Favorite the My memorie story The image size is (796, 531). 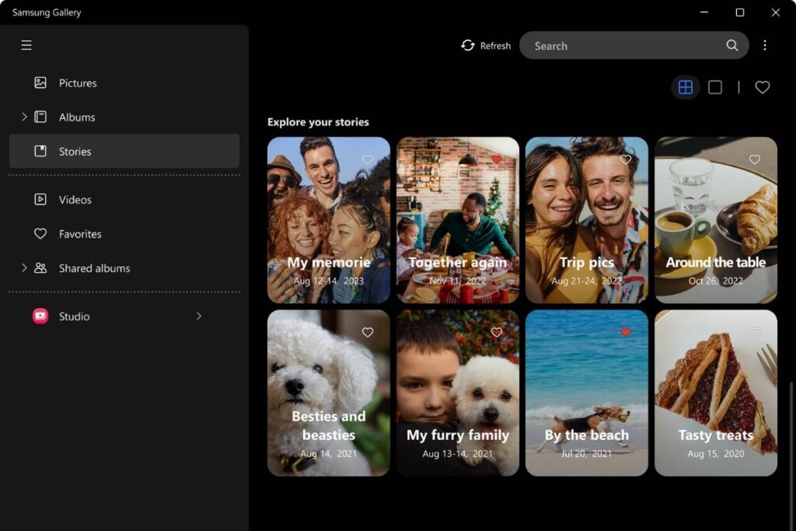(x=368, y=159)
